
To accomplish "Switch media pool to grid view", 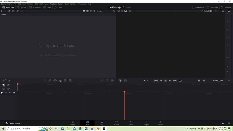I will 87,11.
